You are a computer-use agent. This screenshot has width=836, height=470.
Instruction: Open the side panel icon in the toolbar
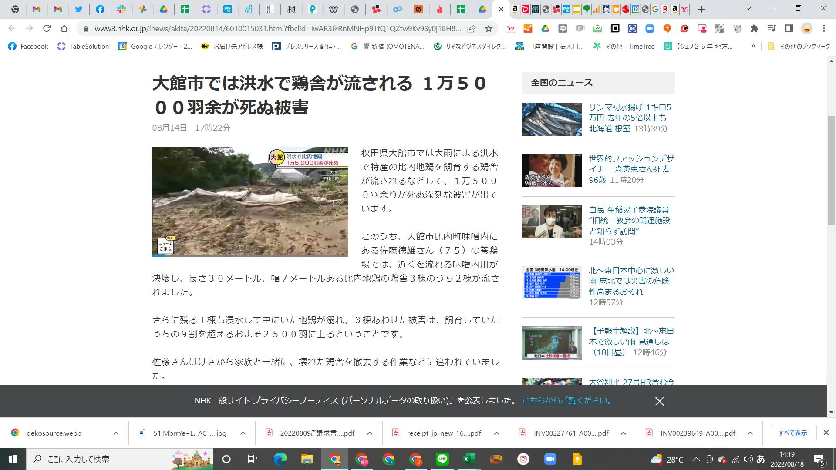789,29
